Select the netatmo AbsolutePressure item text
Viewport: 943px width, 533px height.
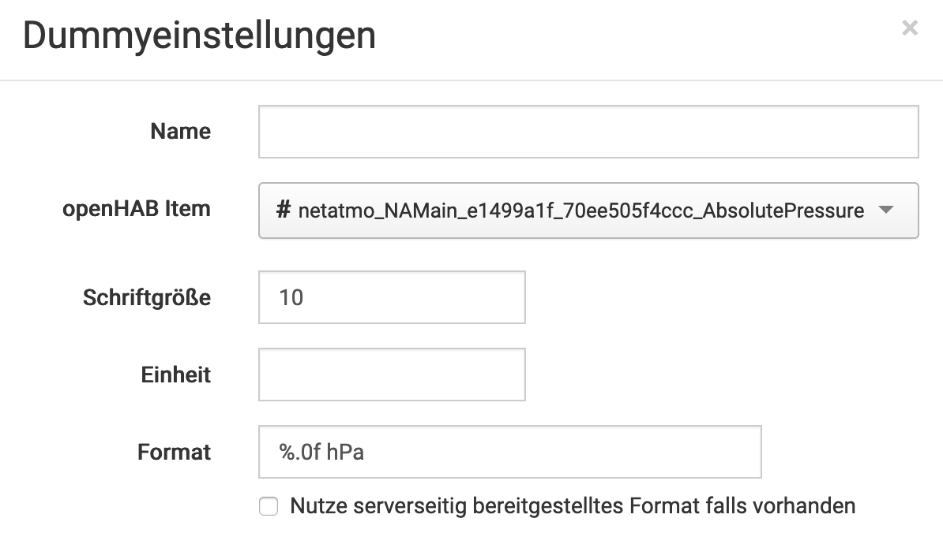click(x=580, y=211)
